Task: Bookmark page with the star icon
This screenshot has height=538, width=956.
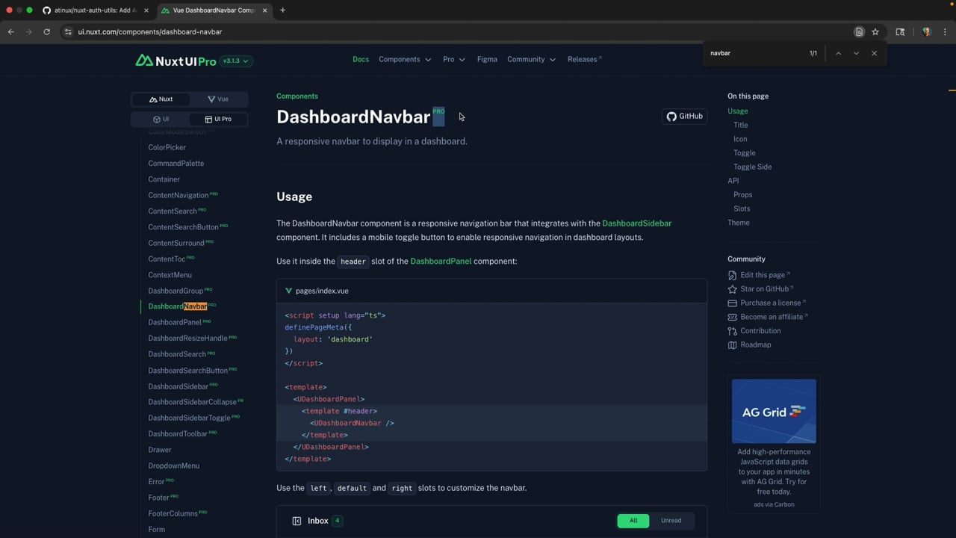Action: (x=875, y=32)
